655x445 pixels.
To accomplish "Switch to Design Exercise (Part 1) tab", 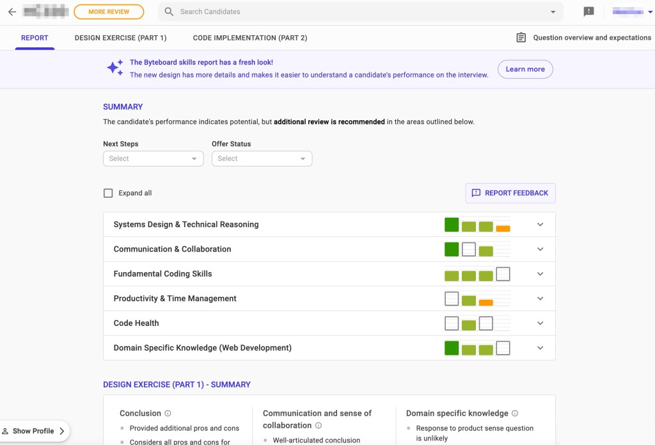I will click(120, 38).
